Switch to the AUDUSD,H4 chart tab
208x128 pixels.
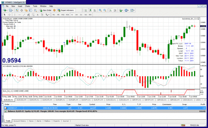point(21,100)
